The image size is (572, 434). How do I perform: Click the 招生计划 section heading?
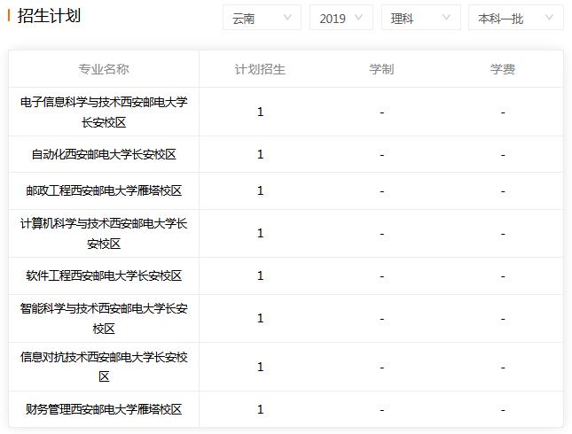(x=49, y=16)
